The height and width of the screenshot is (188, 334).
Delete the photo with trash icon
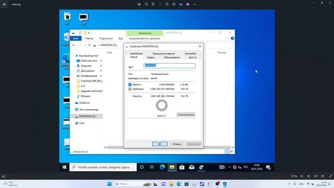(x=153, y=4)
